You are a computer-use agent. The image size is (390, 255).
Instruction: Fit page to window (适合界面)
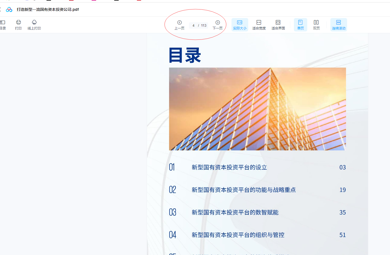point(278,24)
